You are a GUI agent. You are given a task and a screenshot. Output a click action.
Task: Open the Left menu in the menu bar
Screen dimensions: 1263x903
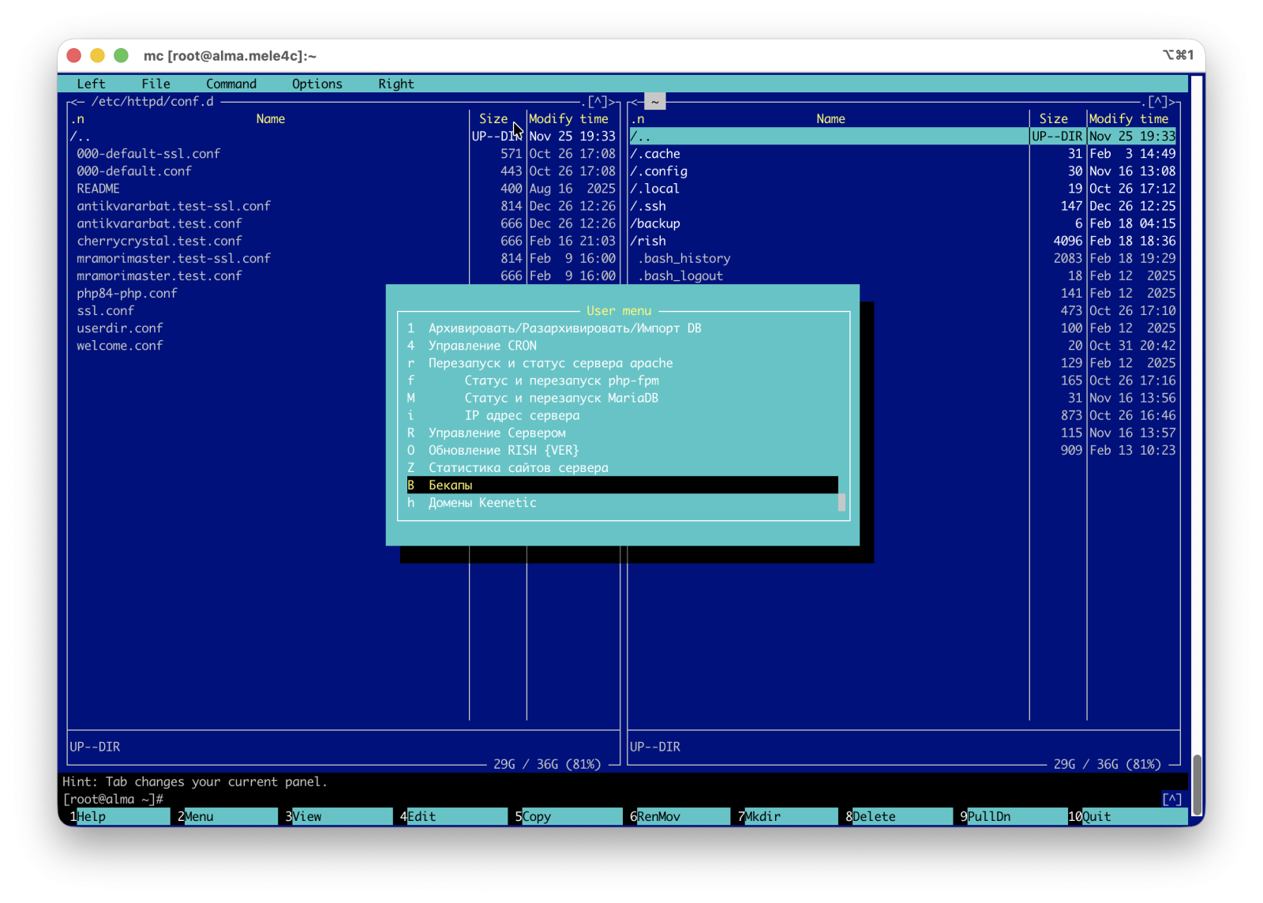click(x=91, y=84)
